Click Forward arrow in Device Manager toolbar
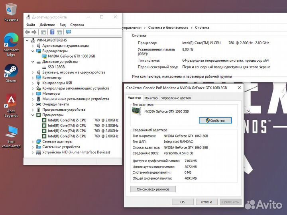 click(x=34, y=32)
